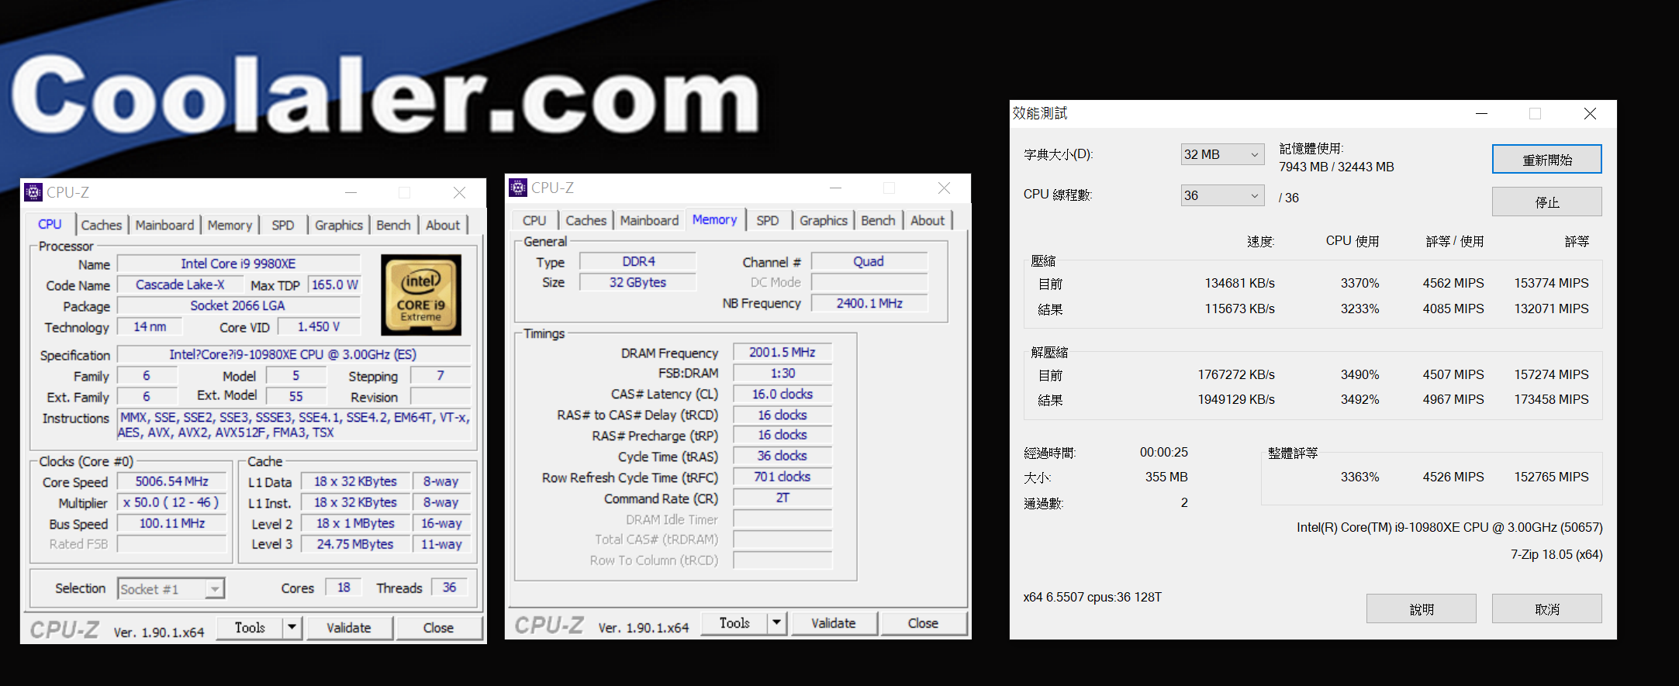The height and width of the screenshot is (686, 1679).
Task: Click Close button in Memory CPU-Z window
Action: tap(923, 623)
